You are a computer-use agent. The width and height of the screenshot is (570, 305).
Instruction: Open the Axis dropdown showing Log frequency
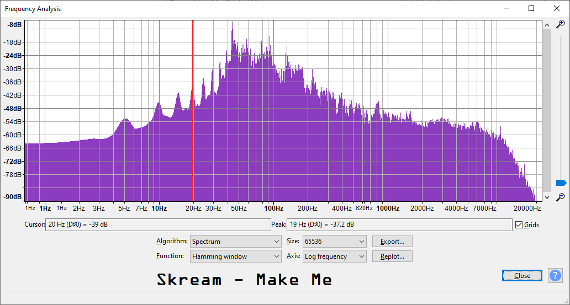tap(335, 256)
